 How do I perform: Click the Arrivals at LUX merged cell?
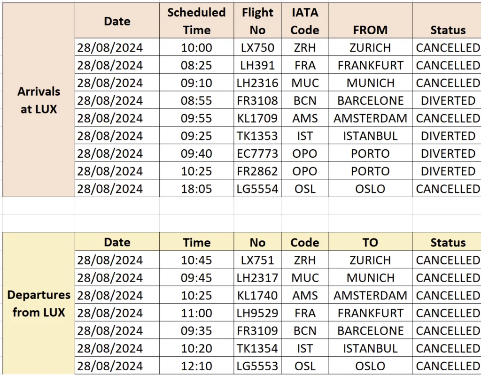pos(39,100)
